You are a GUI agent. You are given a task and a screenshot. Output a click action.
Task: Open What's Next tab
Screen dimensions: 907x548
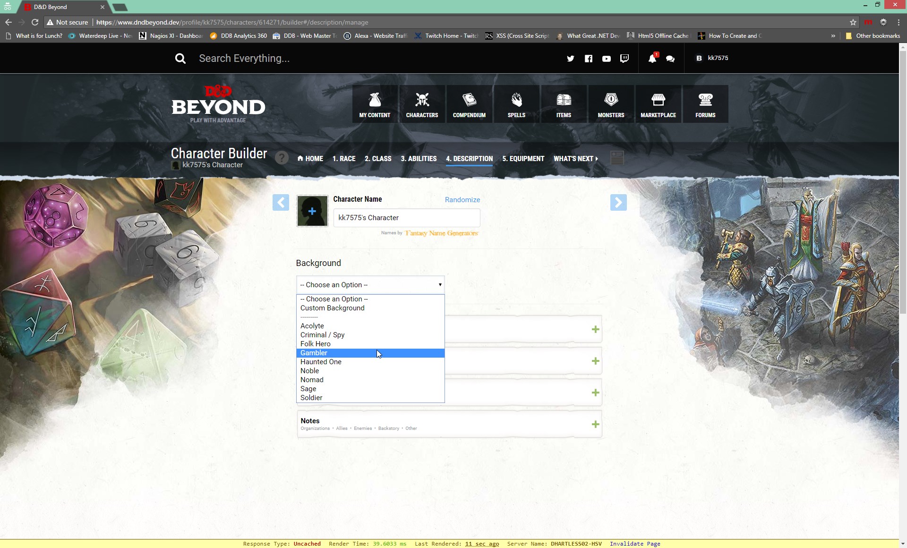(576, 159)
